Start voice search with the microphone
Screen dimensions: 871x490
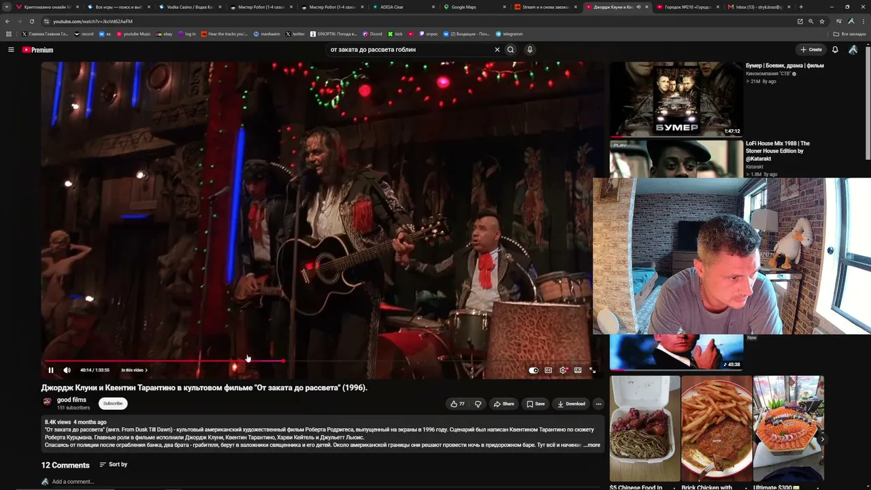(x=529, y=50)
